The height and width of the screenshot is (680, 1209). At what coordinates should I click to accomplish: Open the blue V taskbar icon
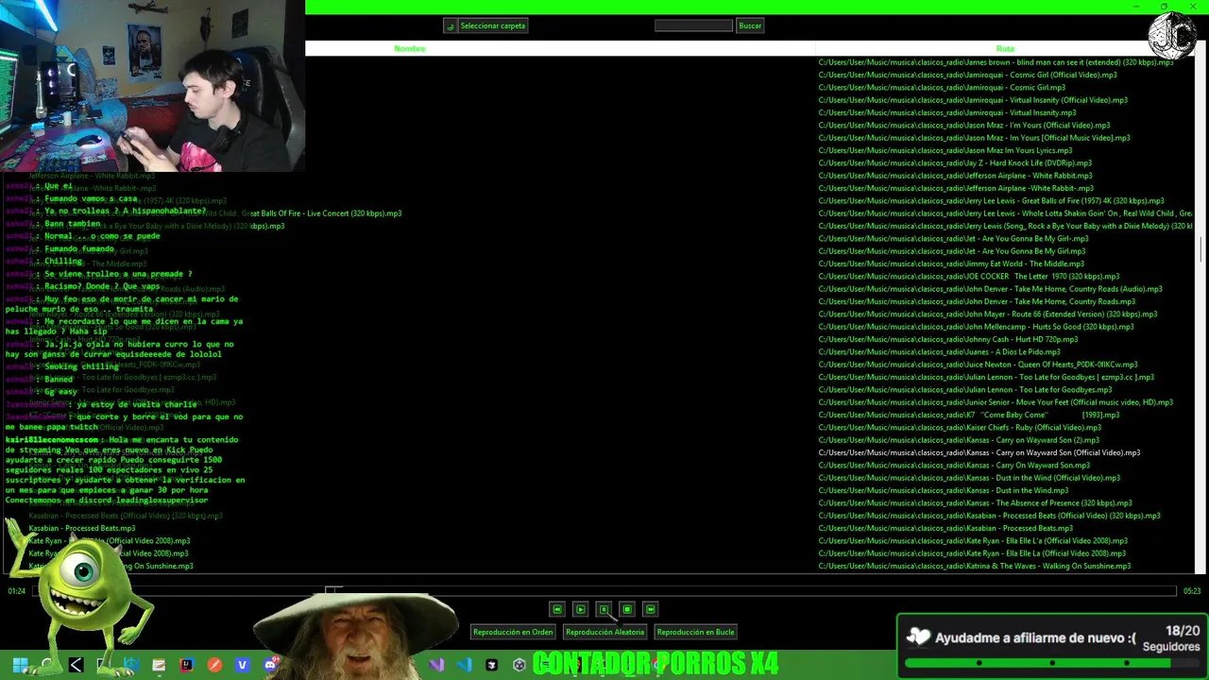point(242,665)
